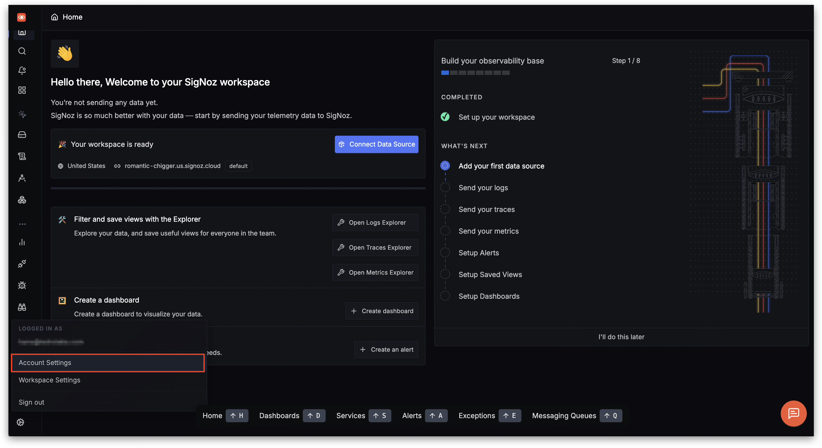Open Traces compass icon in sidebar
Viewport: 822px width, 448px height.
point(22,178)
